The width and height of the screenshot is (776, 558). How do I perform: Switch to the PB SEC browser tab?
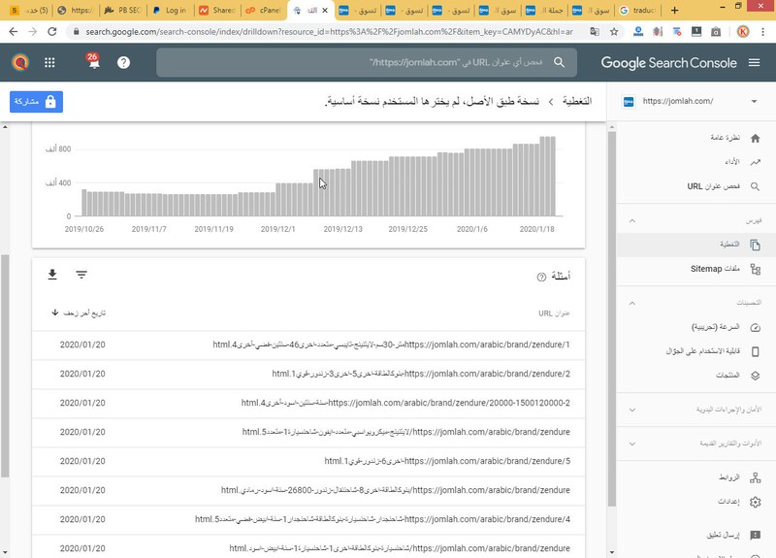tap(123, 10)
